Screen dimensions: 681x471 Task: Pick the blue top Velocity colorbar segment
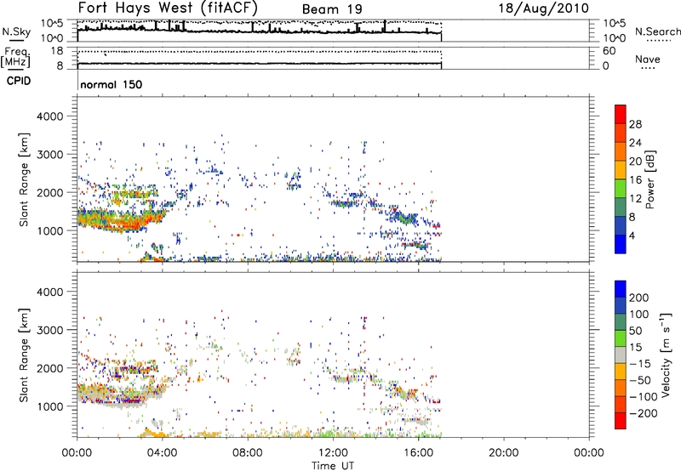621,289
